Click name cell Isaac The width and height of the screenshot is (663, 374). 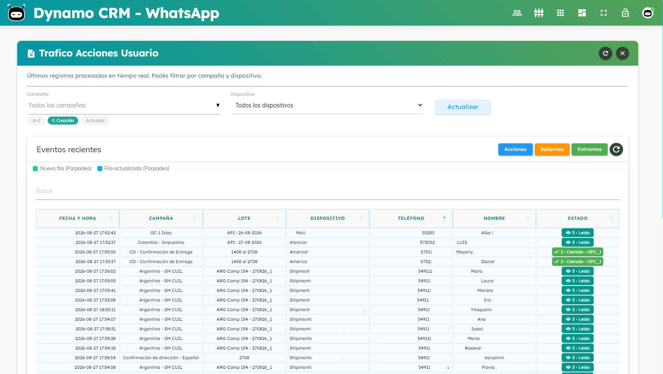pyautogui.click(x=477, y=329)
